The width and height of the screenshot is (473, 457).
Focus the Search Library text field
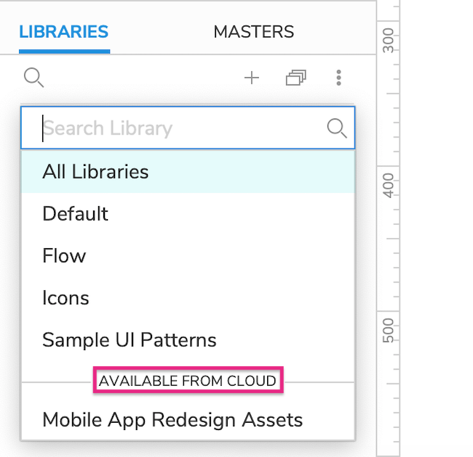coord(188,128)
